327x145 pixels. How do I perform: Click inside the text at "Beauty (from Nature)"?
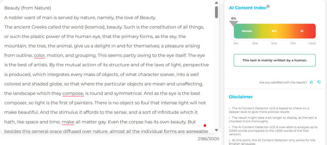click(x=28, y=8)
